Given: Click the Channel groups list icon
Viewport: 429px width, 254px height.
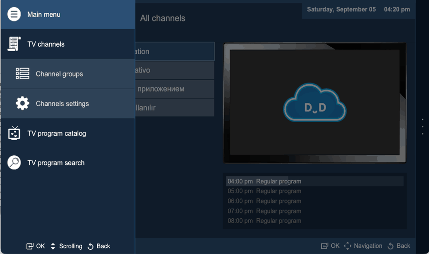Looking at the screenshot, I should coord(22,73).
